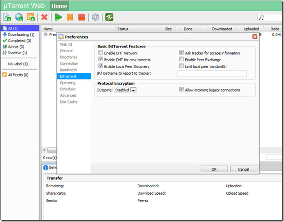284x222 pixels.
Task: Enable Limit local peer bandwidth
Action: [x=181, y=66]
